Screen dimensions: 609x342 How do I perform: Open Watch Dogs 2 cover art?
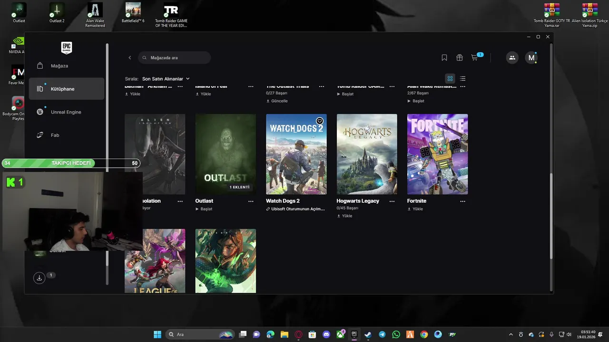tap(296, 154)
